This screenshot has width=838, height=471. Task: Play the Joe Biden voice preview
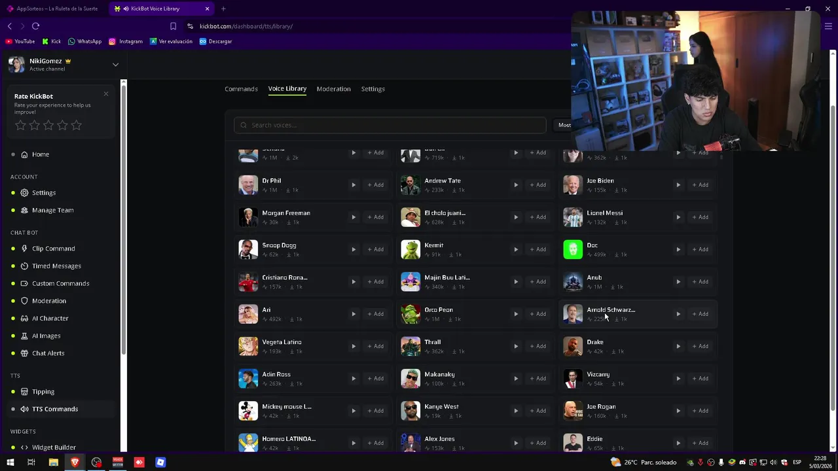tap(678, 185)
